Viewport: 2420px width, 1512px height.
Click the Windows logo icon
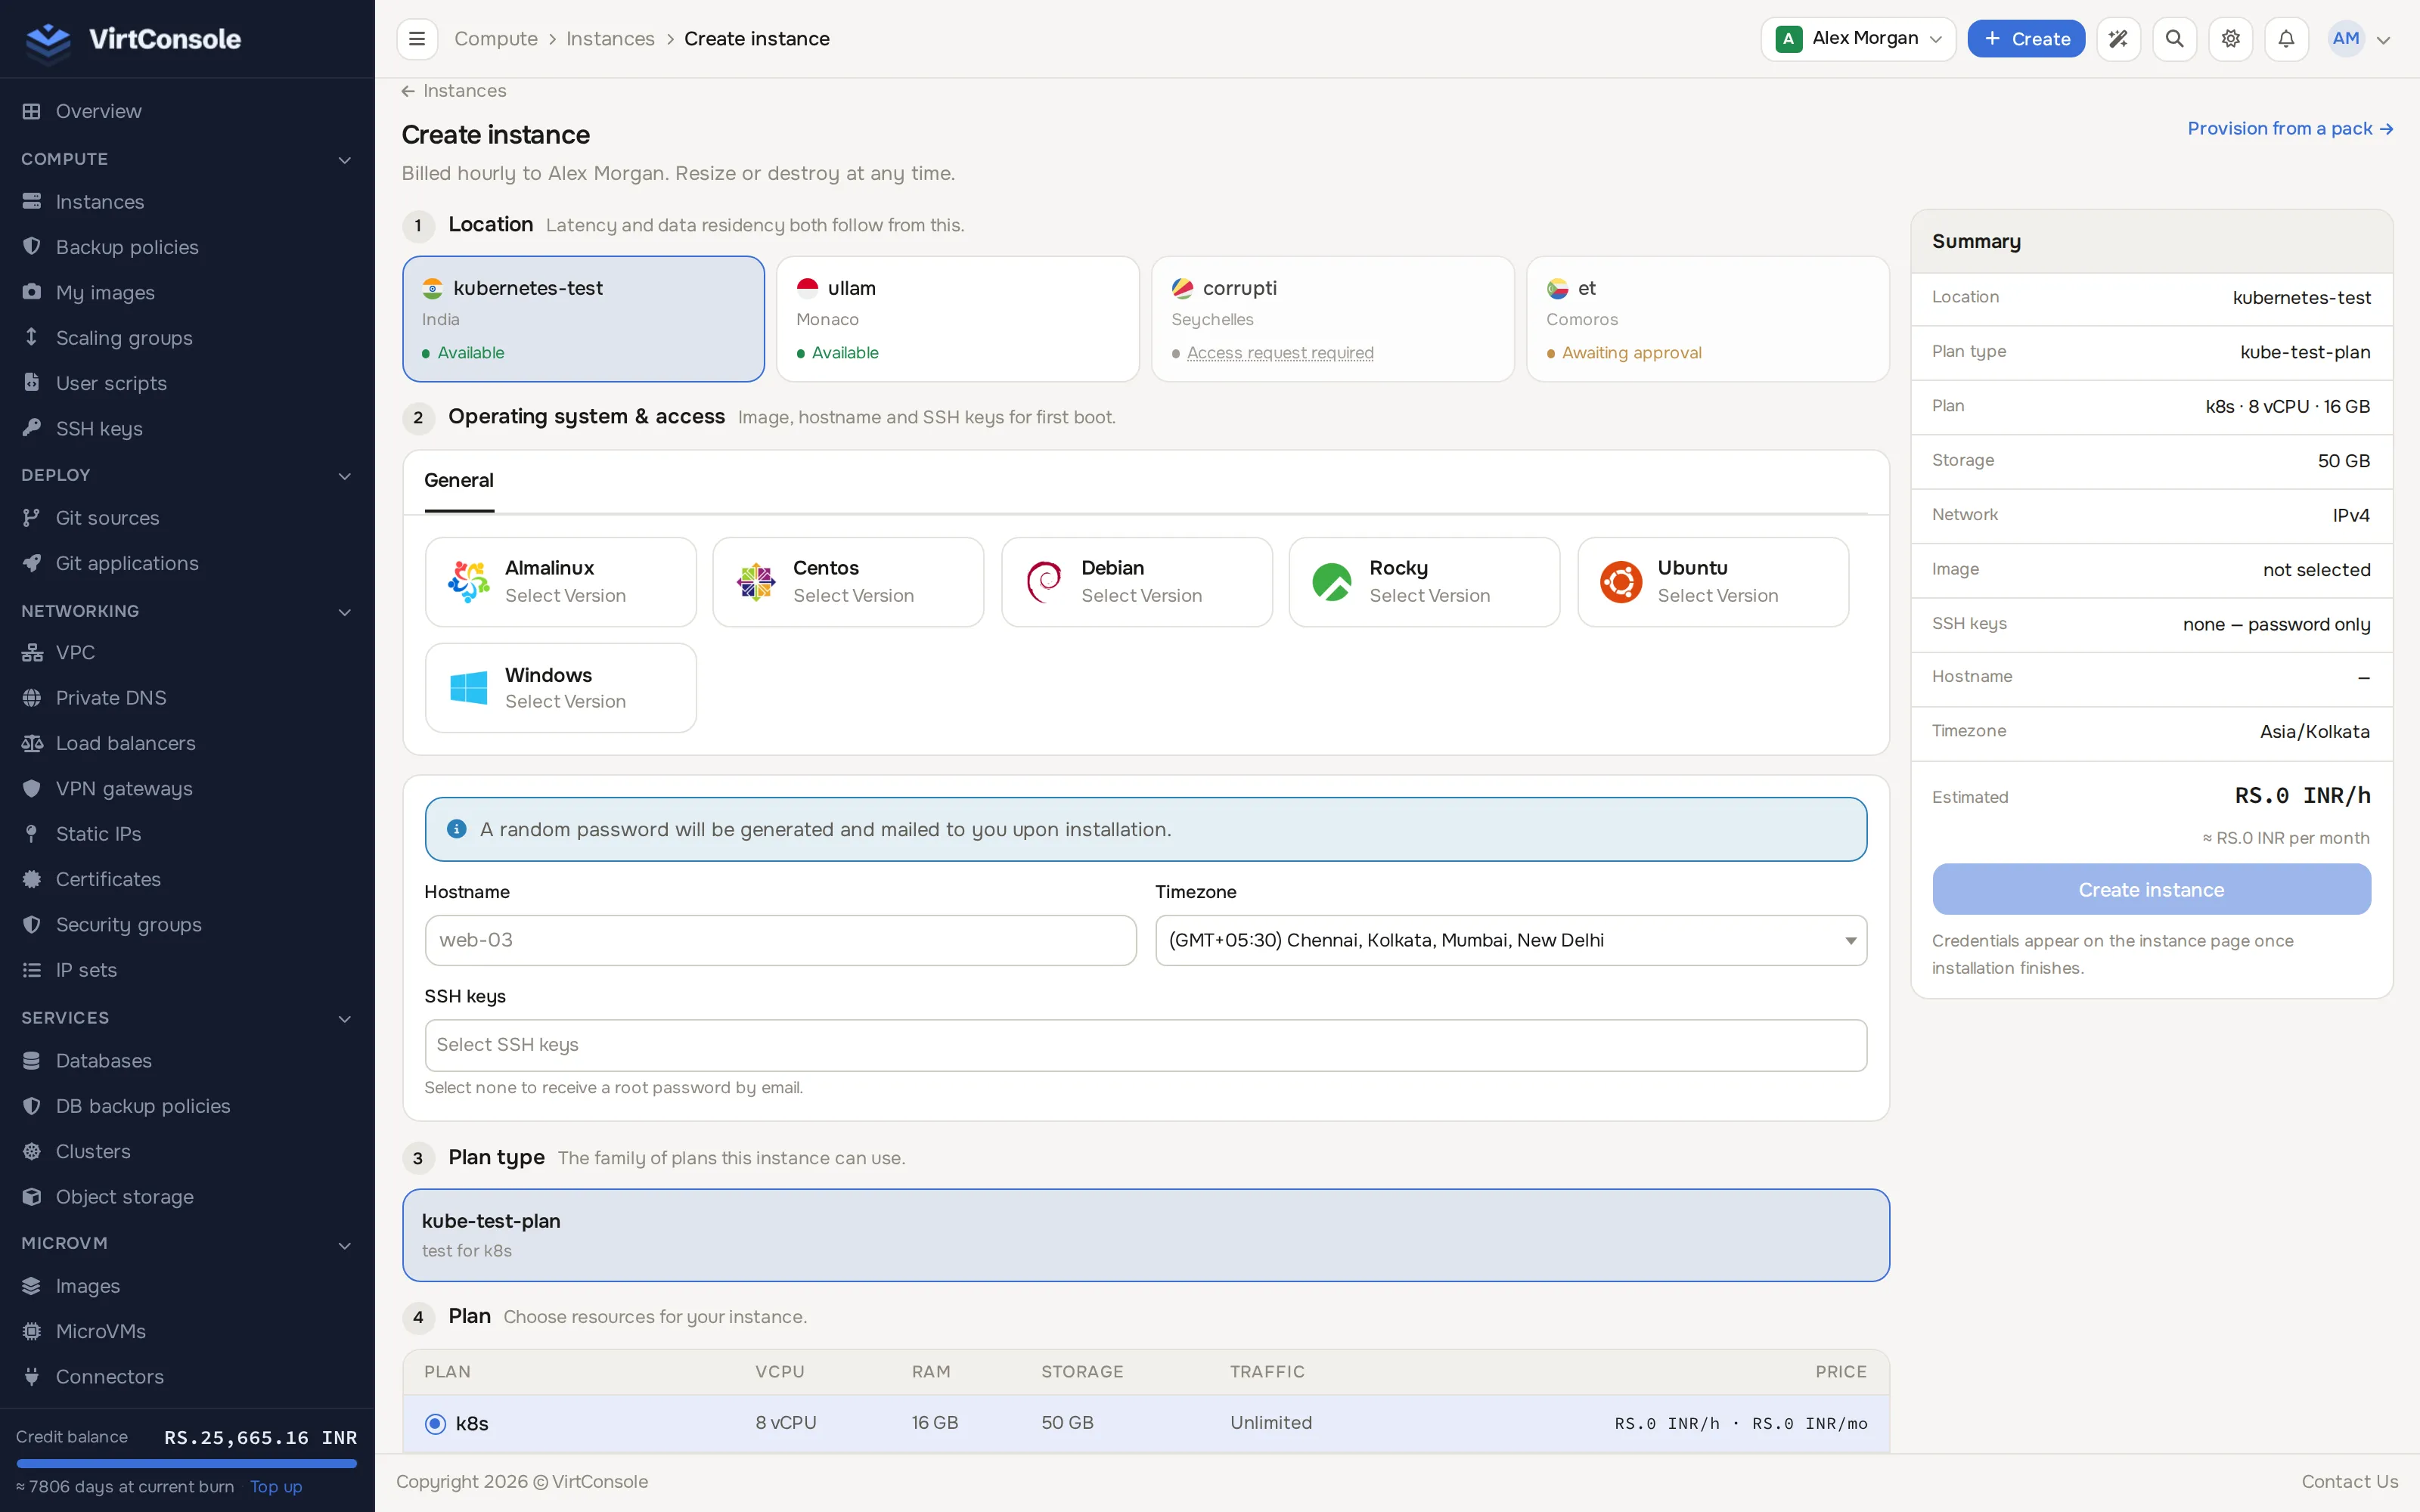[468, 688]
